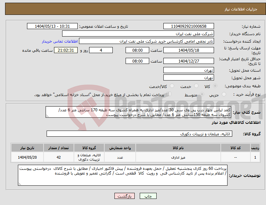Click the response deadline time 08:00 field
This screenshot has width=266, height=205.
coord(137,50)
